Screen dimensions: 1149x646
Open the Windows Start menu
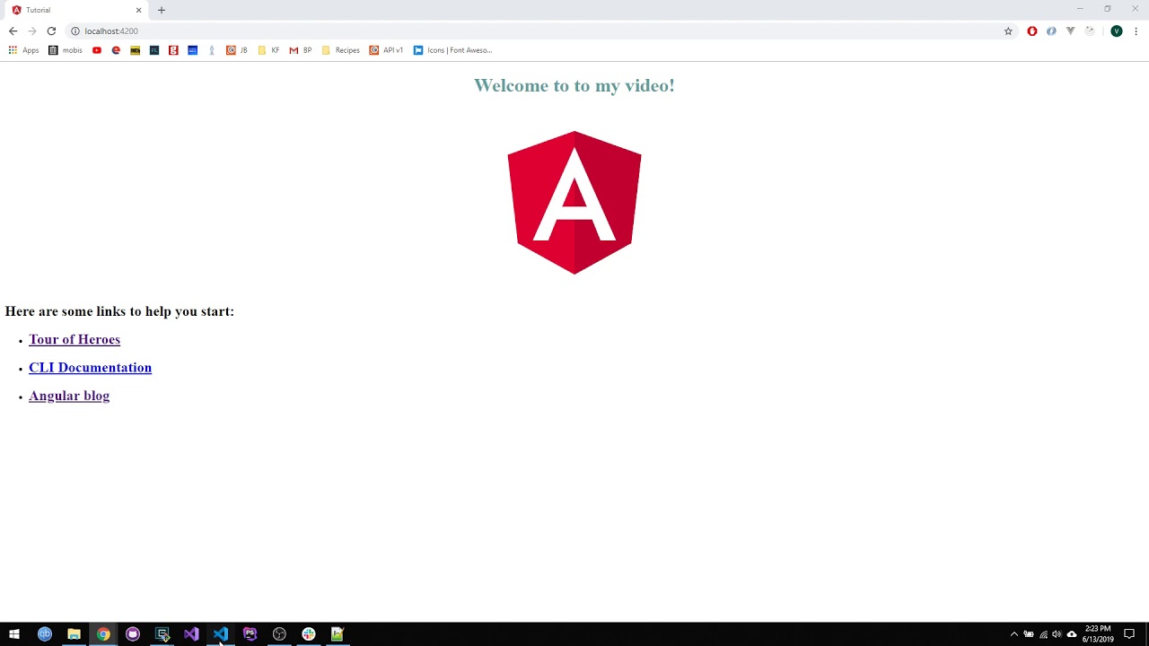pyautogui.click(x=14, y=634)
